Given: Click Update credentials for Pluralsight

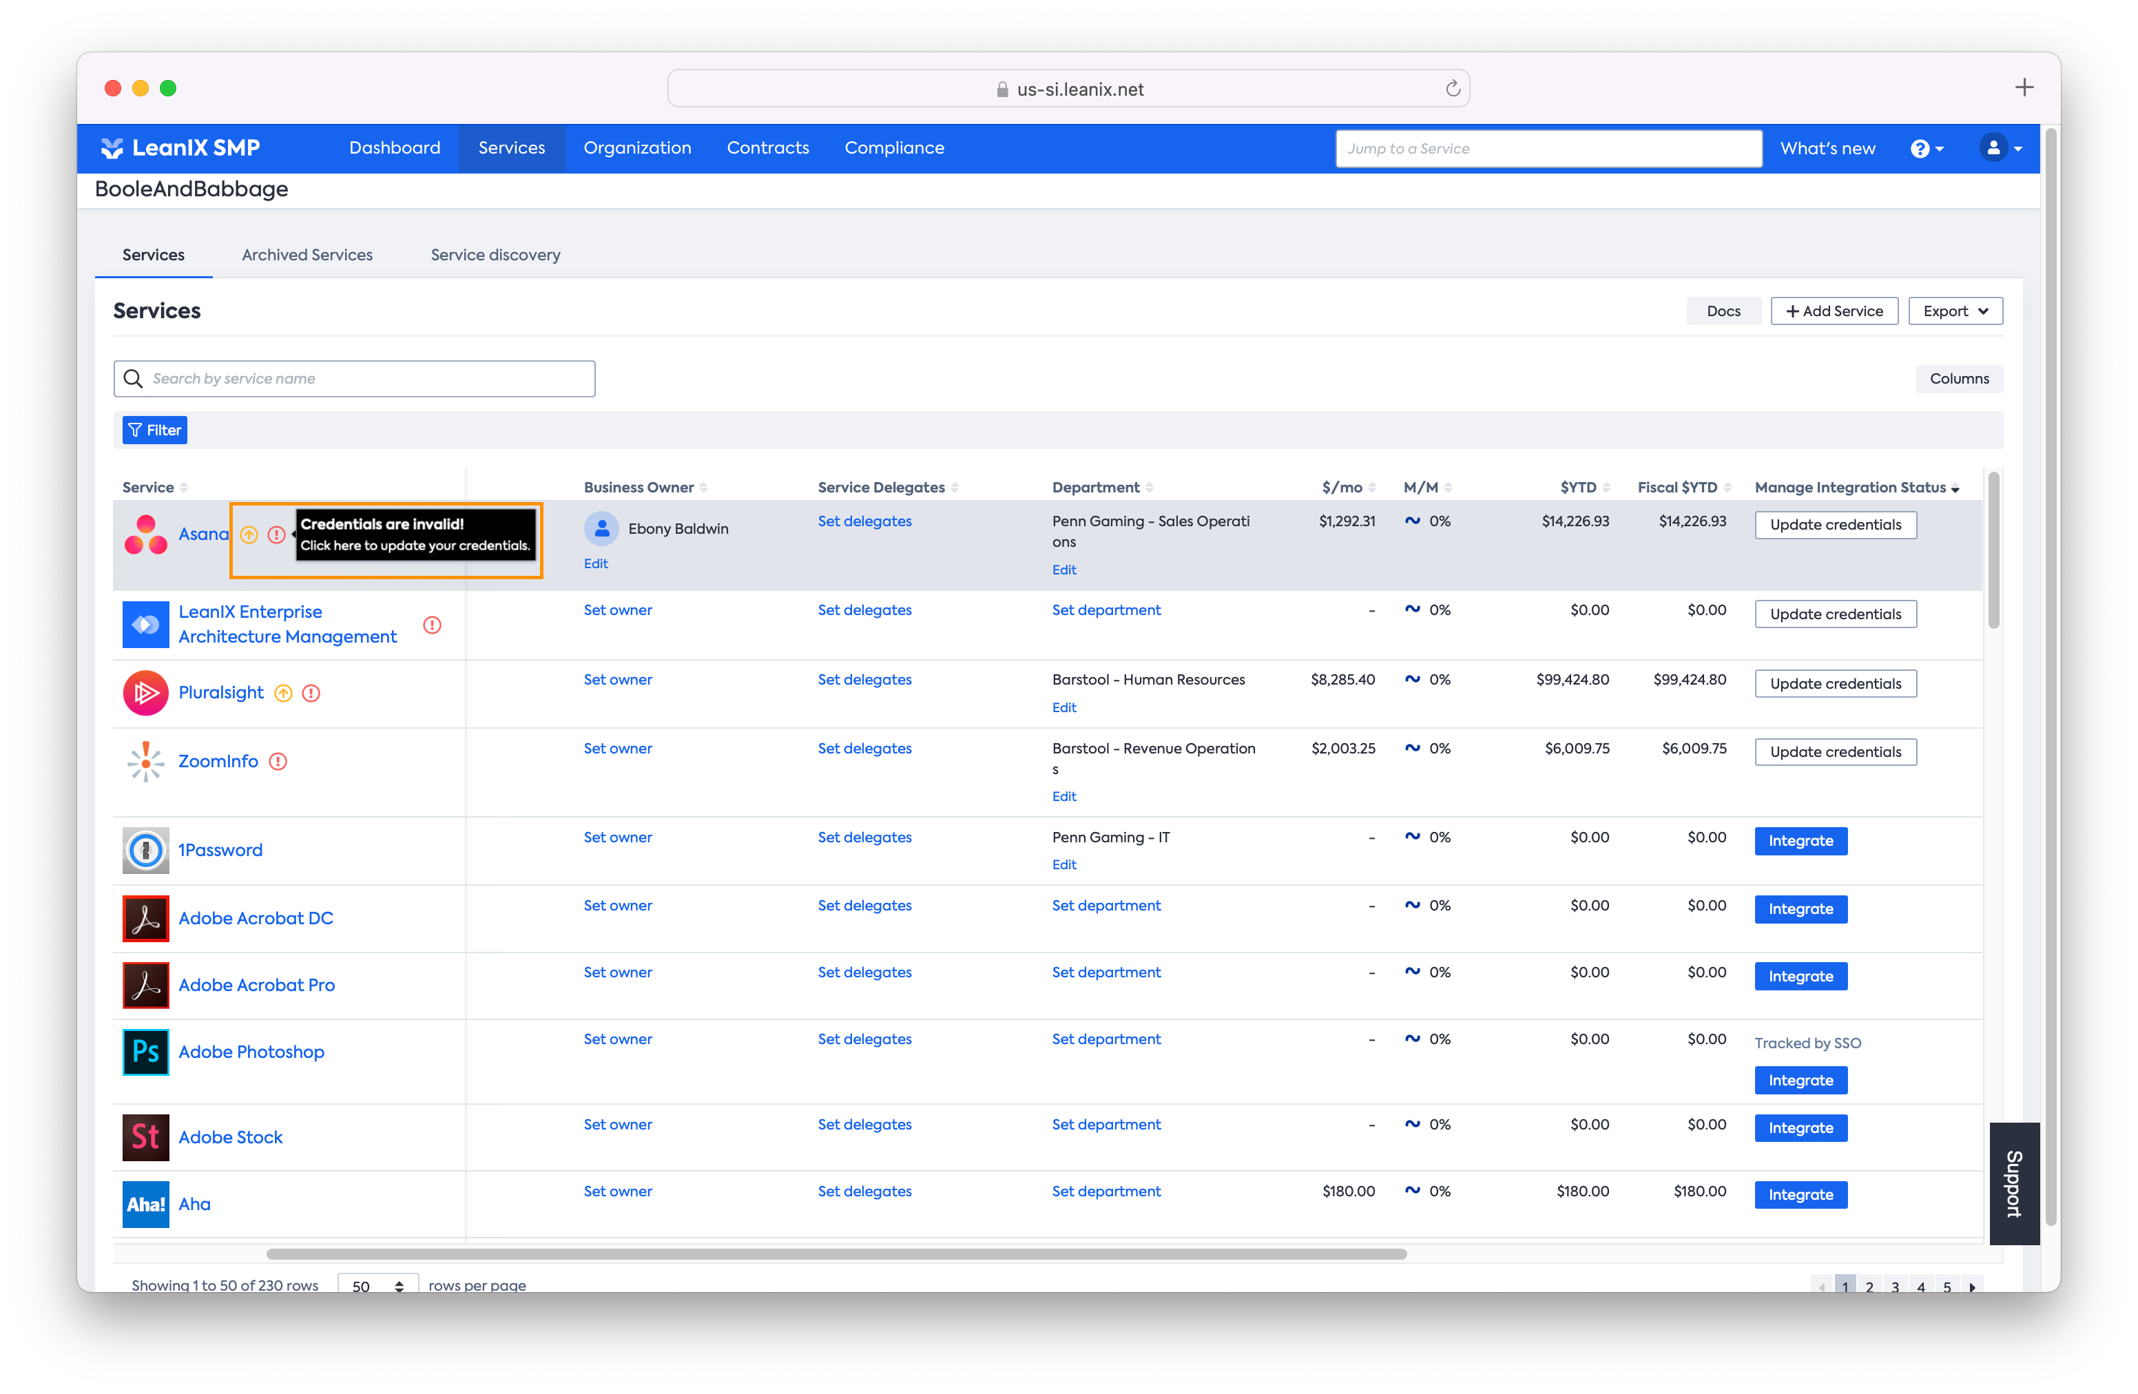Looking at the screenshot, I should point(1835,683).
